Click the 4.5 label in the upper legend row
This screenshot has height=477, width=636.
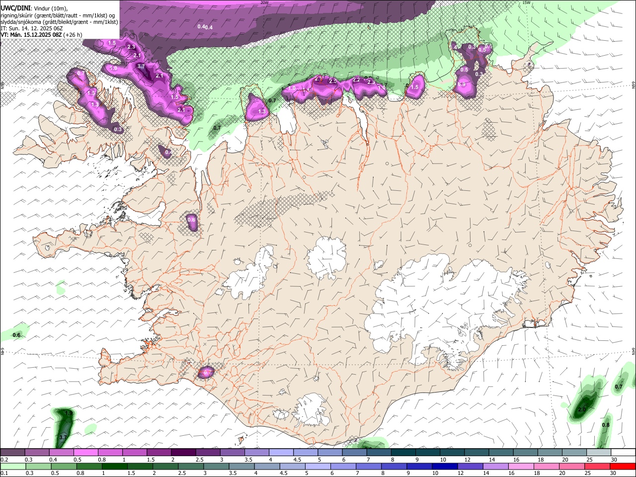click(x=297, y=460)
